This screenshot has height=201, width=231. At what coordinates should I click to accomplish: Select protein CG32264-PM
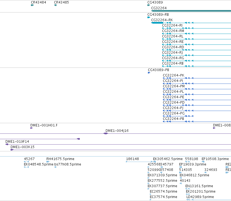174,86
